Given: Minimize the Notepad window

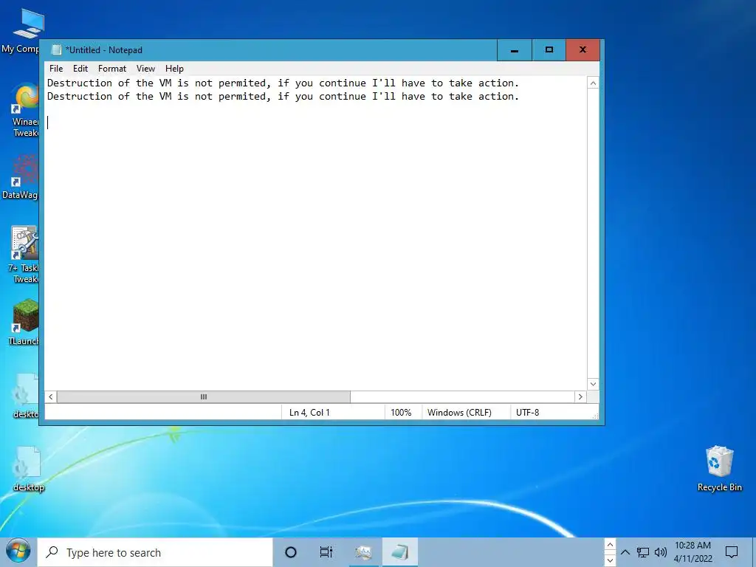Looking at the screenshot, I should [515, 50].
